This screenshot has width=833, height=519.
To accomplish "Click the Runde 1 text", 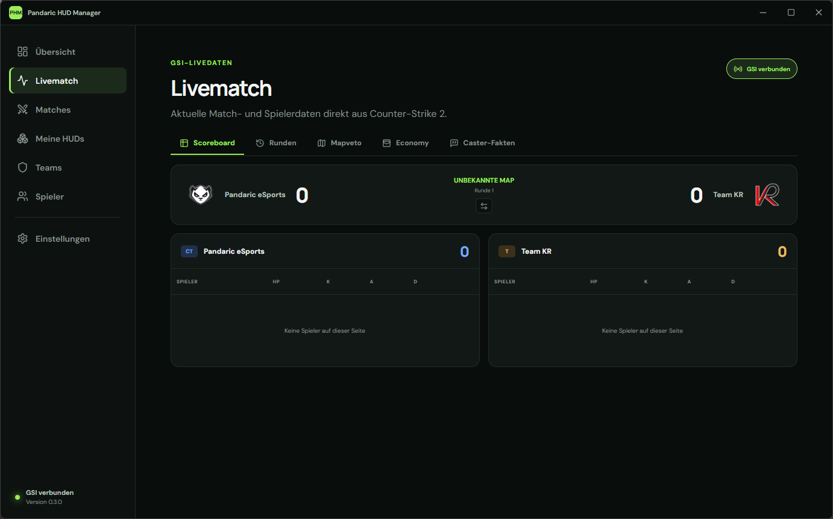I will pos(484,190).
